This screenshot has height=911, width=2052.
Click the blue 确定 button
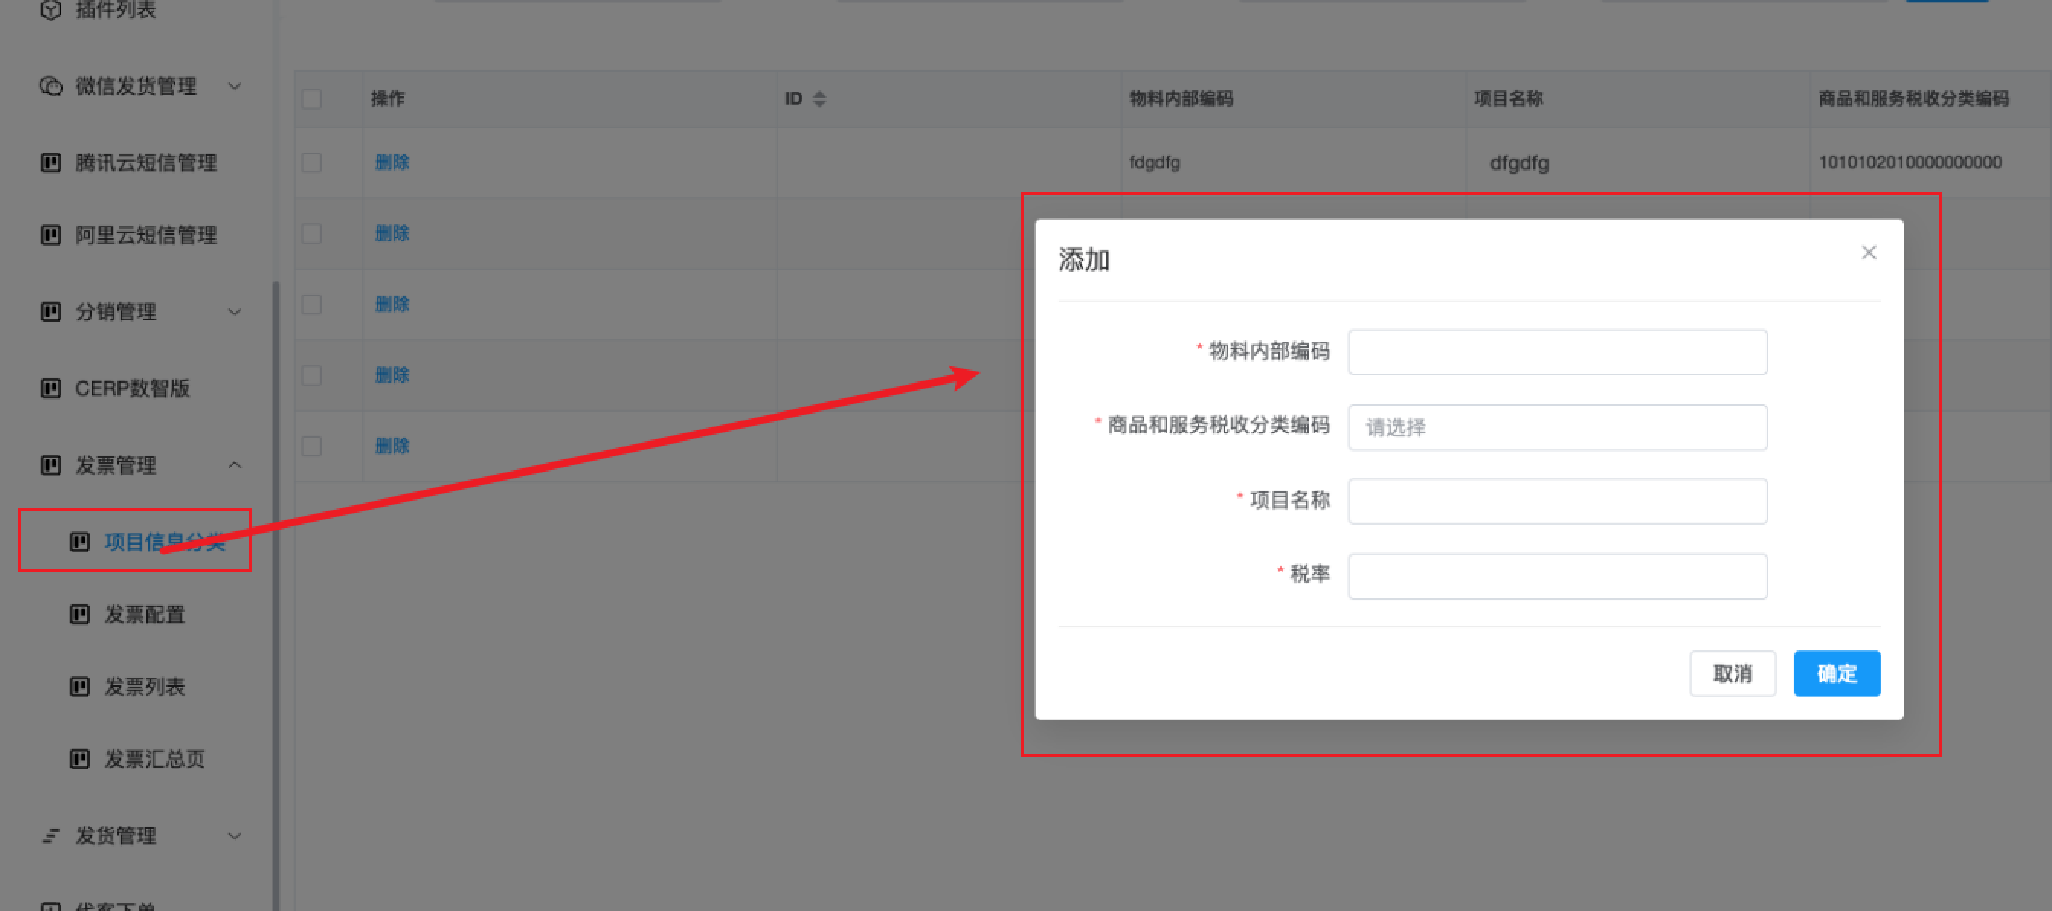(1836, 674)
